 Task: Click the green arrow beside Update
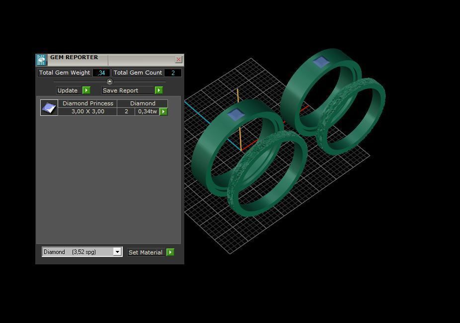click(x=85, y=90)
